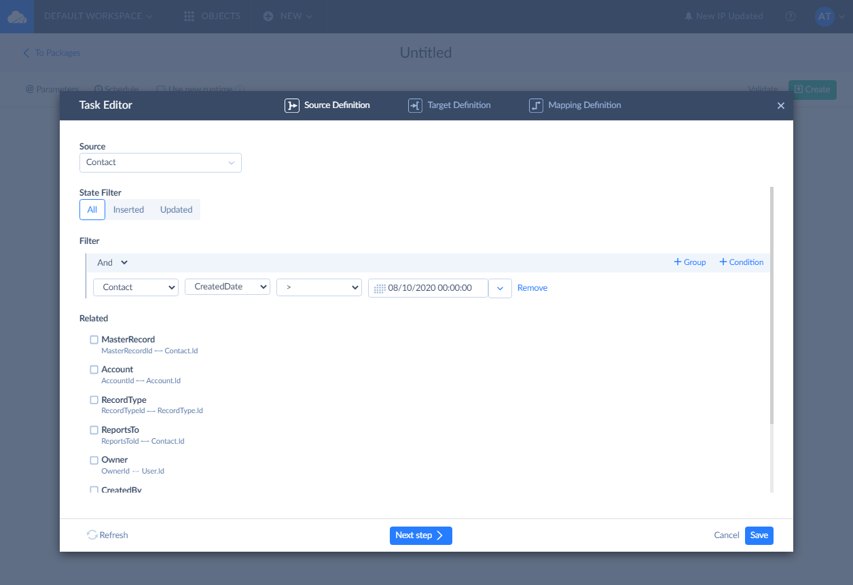The width and height of the screenshot is (853, 585).
Task: Click the Next step button
Action: coord(420,535)
